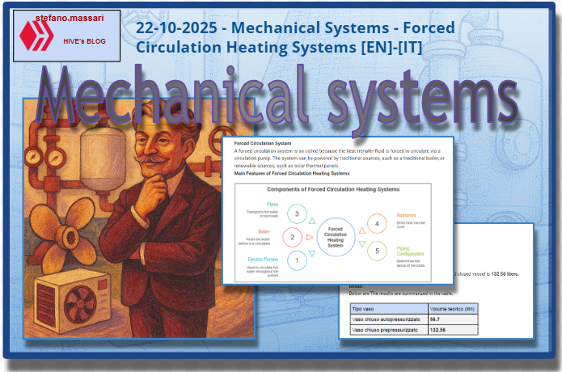Screen dimensions: 562x372
Task: Click the Piping Configuration label
Action: click(x=410, y=251)
